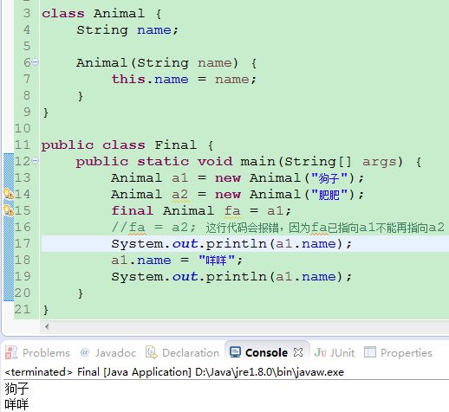Image resolution: width=449 pixels, height=412 pixels.
Task: Click the 'final' keyword on line 15
Action: point(133,210)
